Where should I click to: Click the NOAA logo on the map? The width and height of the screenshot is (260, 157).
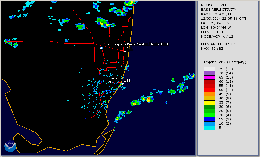click(x=10, y=146)
